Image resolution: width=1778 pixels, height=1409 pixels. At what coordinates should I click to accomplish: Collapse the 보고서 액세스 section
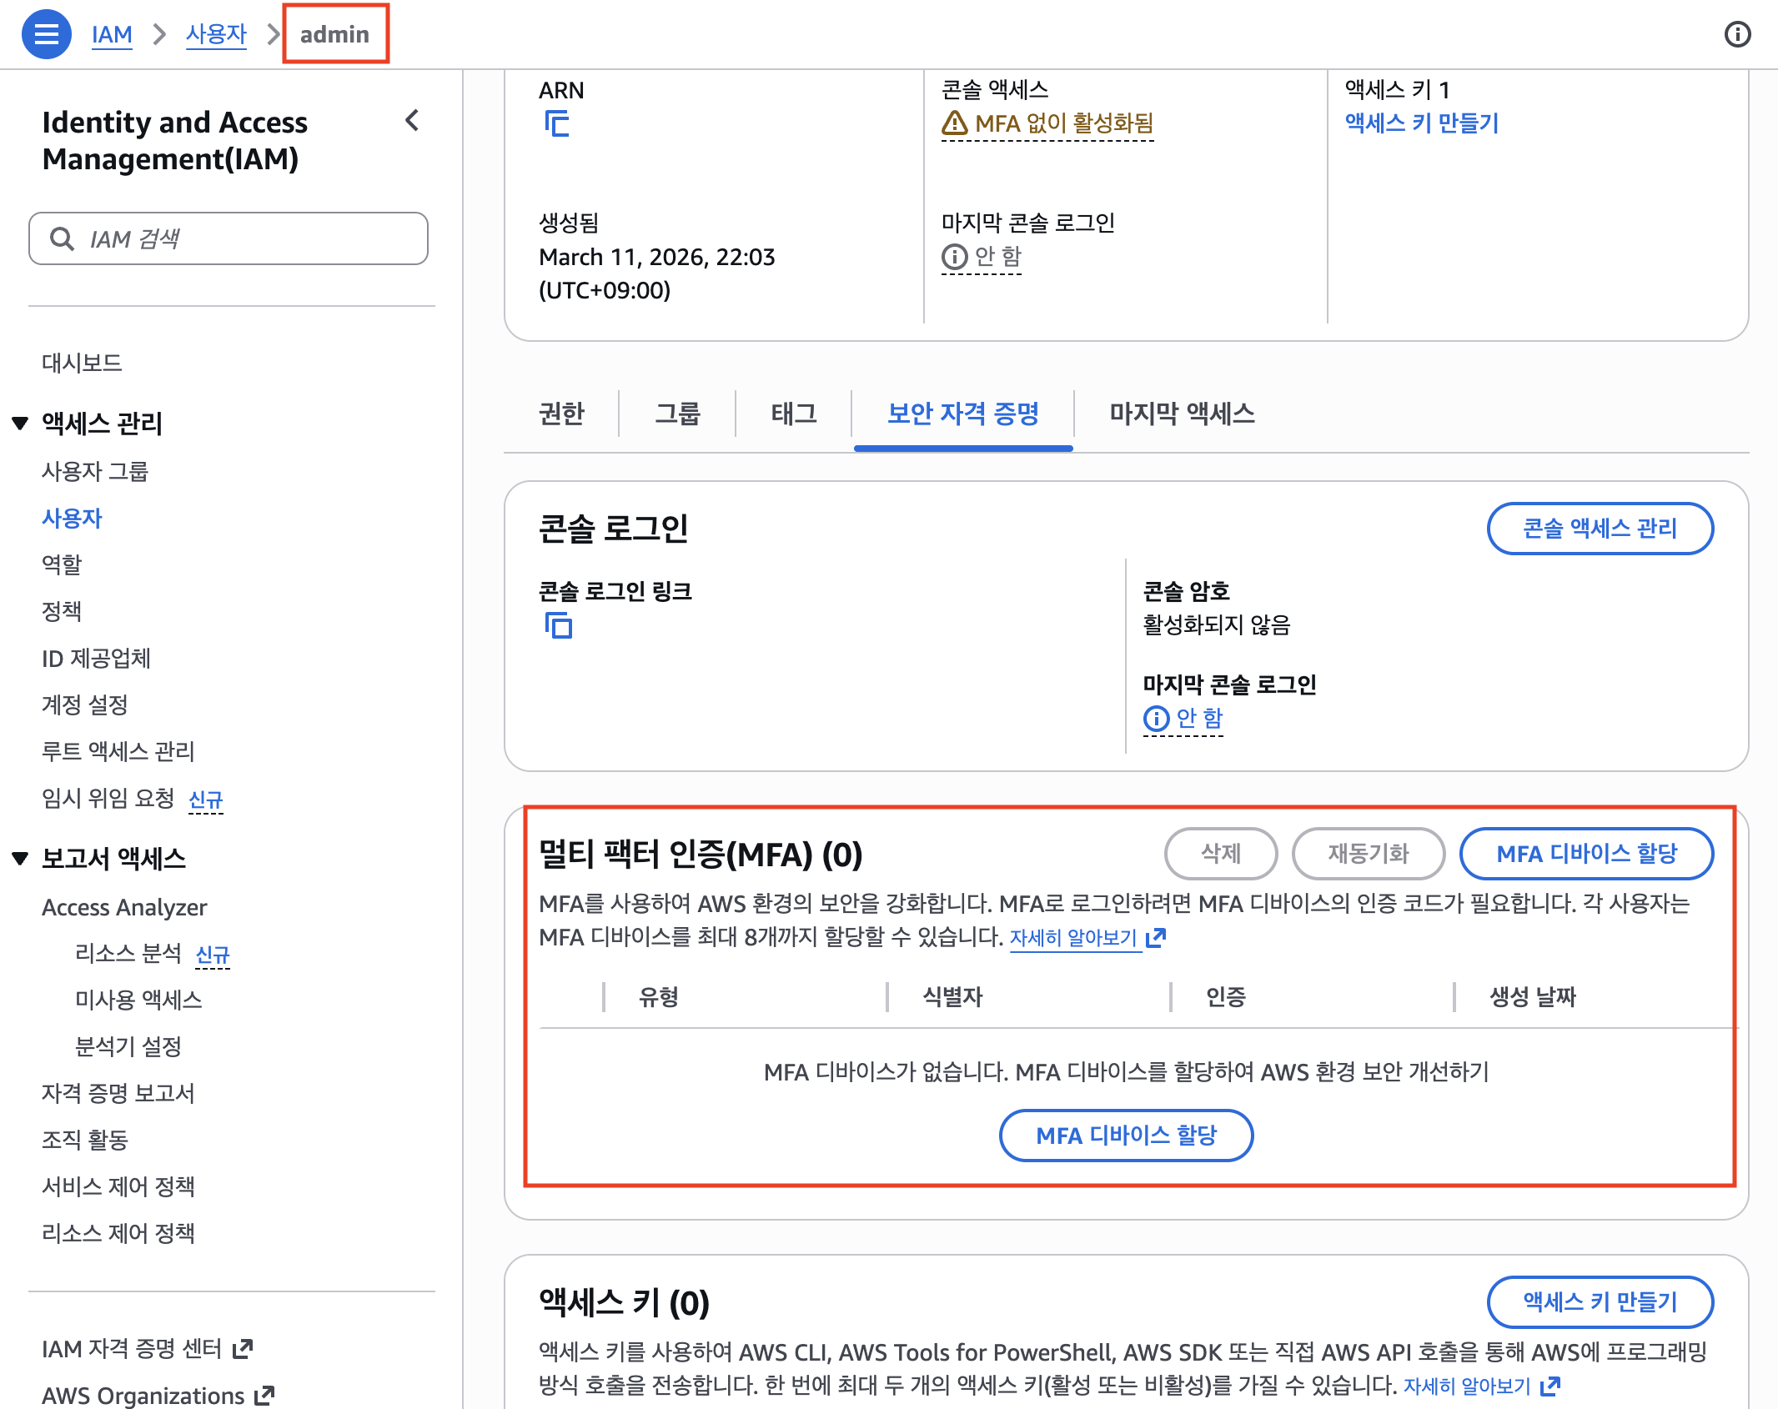point(21,858)
